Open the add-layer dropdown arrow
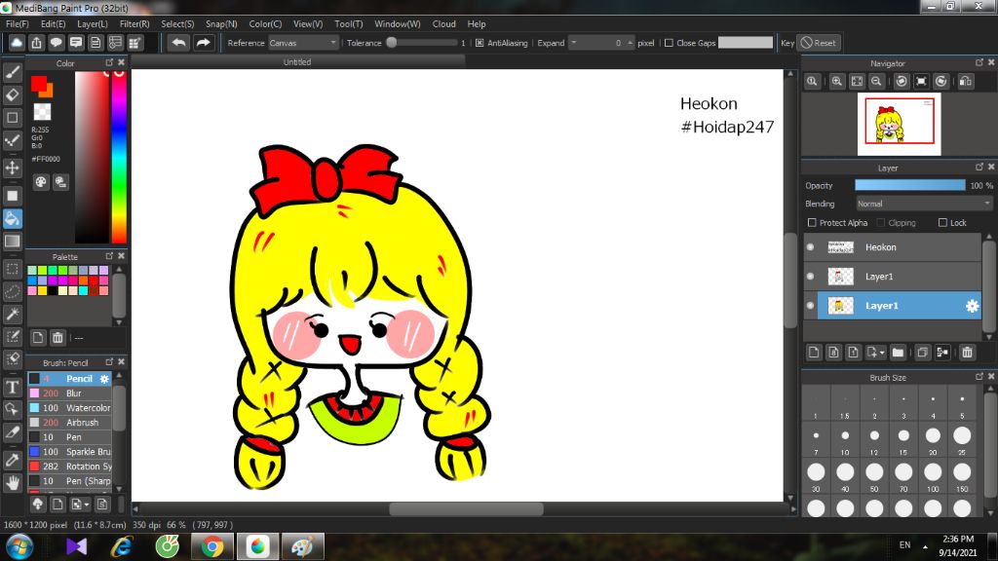 881,353
